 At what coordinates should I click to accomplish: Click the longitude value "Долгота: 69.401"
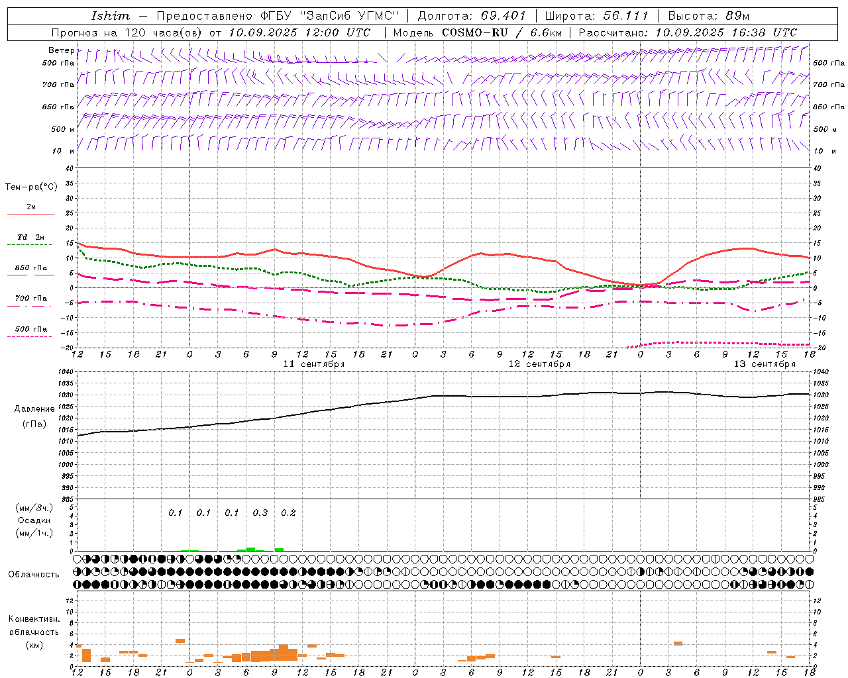point(472,16)
